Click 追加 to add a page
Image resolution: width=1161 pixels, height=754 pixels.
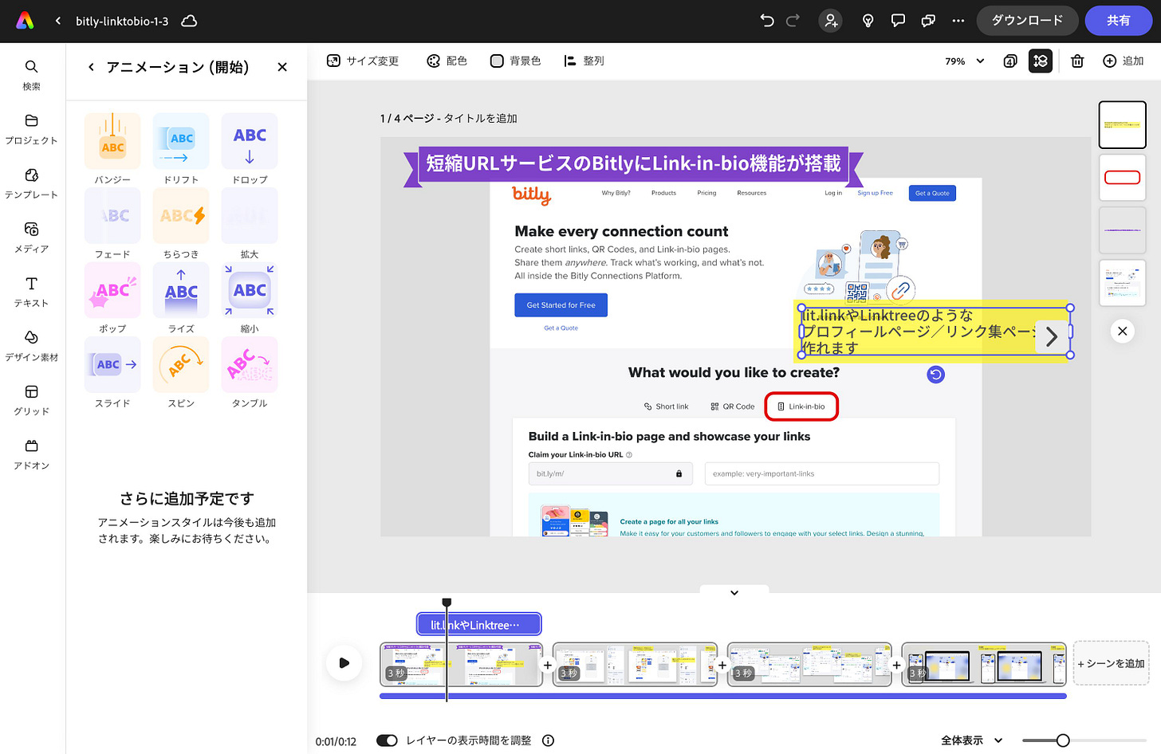[x=1124, y=61]
